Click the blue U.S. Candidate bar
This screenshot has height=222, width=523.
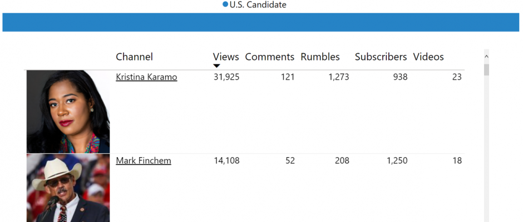coord(261,22)
